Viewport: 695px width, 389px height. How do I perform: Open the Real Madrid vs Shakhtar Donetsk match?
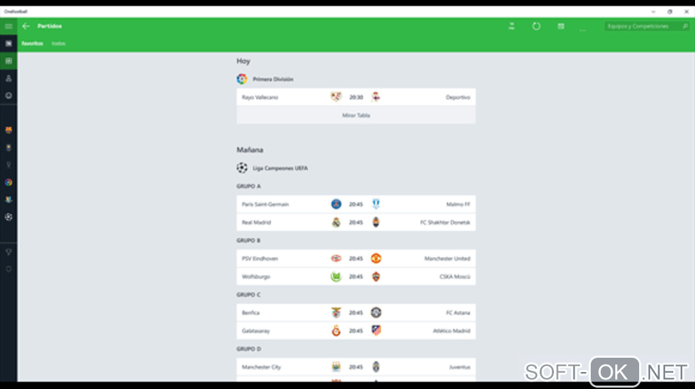tap(356, 222)
